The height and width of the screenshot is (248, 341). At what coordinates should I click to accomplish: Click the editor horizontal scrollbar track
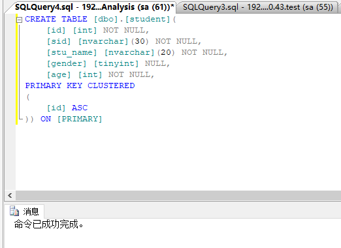pos(178,195)
